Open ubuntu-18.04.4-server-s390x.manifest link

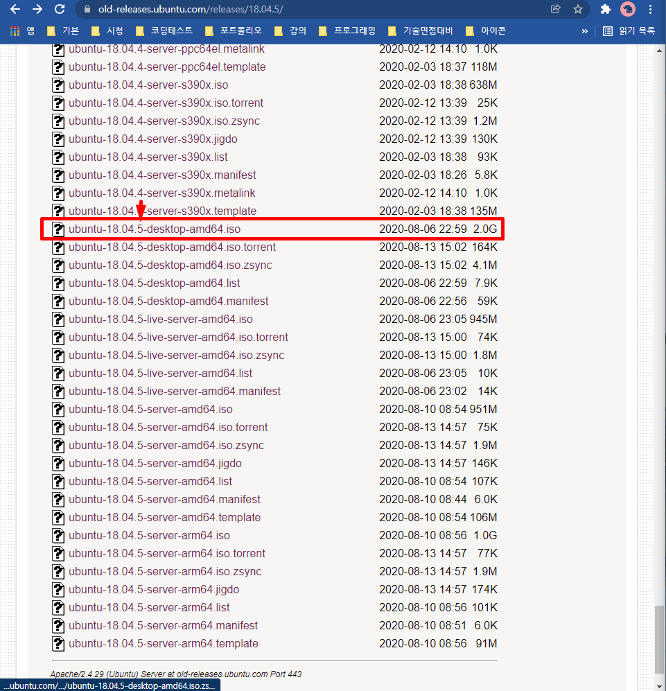pos(162,175)
